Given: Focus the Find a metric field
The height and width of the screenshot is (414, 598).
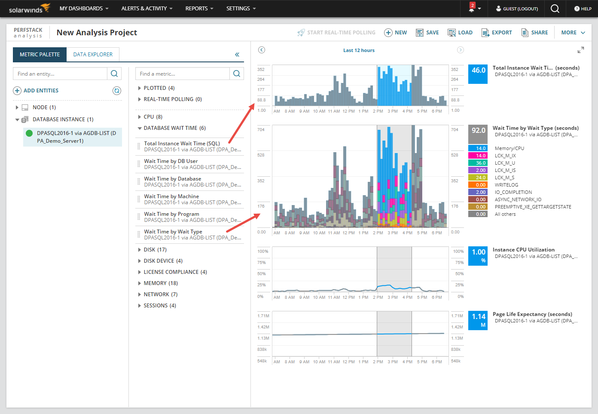Looking at the screenshot, I should [183, 74].
